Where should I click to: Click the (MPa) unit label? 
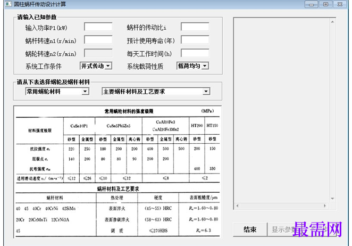tap(207, 111)
